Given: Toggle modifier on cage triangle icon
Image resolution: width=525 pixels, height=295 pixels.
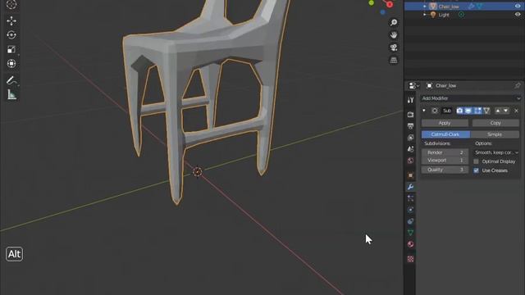Looking at the screenshot, I should pos(486,111).
